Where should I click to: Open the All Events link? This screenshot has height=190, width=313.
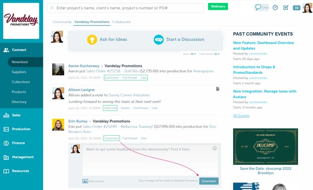coord(241,115)
